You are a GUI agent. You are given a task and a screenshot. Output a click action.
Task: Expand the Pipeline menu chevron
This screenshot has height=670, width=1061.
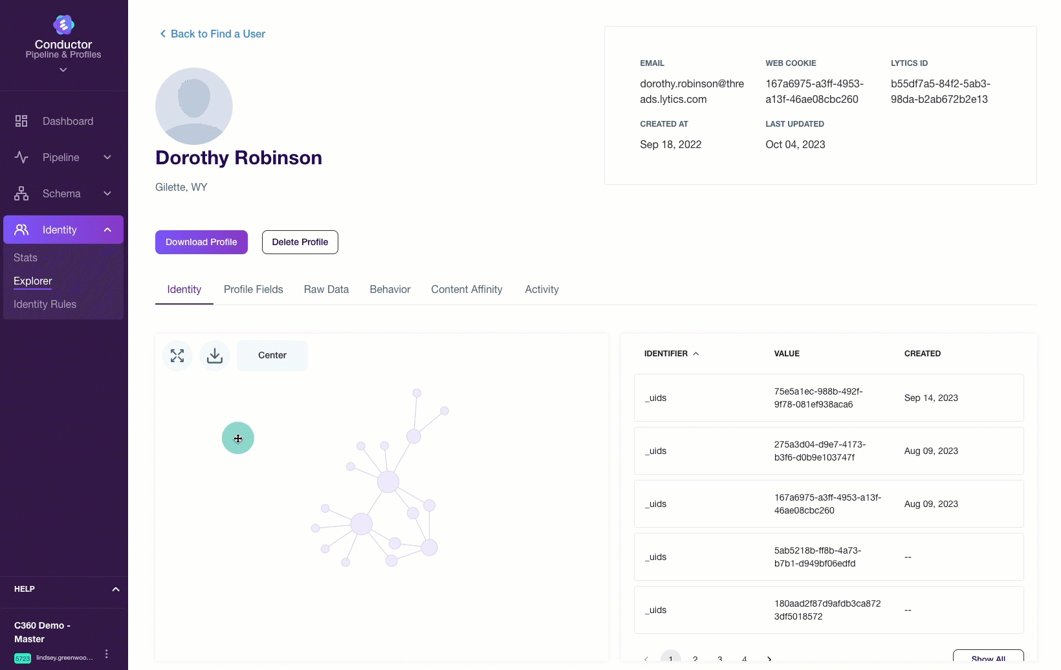point(107,157)
